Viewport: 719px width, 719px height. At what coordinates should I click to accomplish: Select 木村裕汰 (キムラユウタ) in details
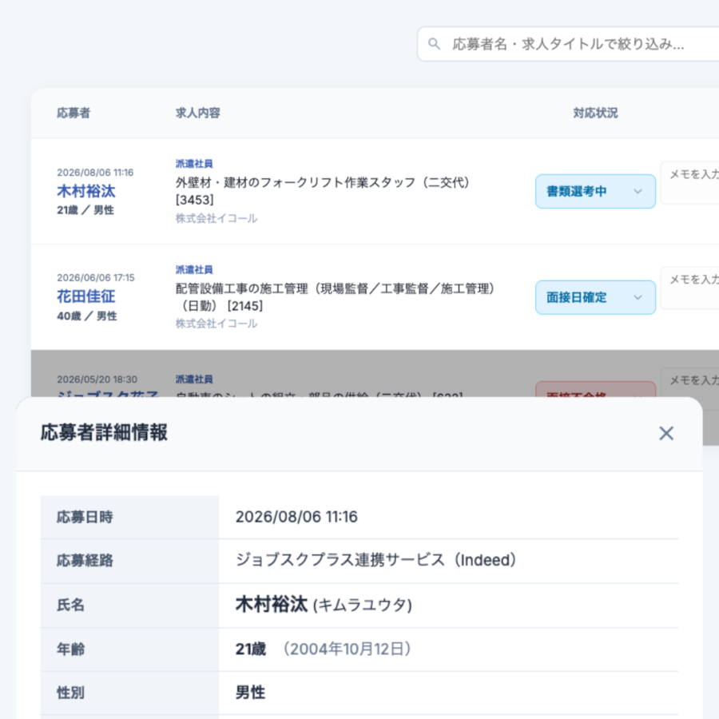point(324,605)
